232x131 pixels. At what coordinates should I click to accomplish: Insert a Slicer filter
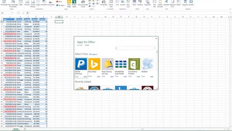[x=134, y=3]
